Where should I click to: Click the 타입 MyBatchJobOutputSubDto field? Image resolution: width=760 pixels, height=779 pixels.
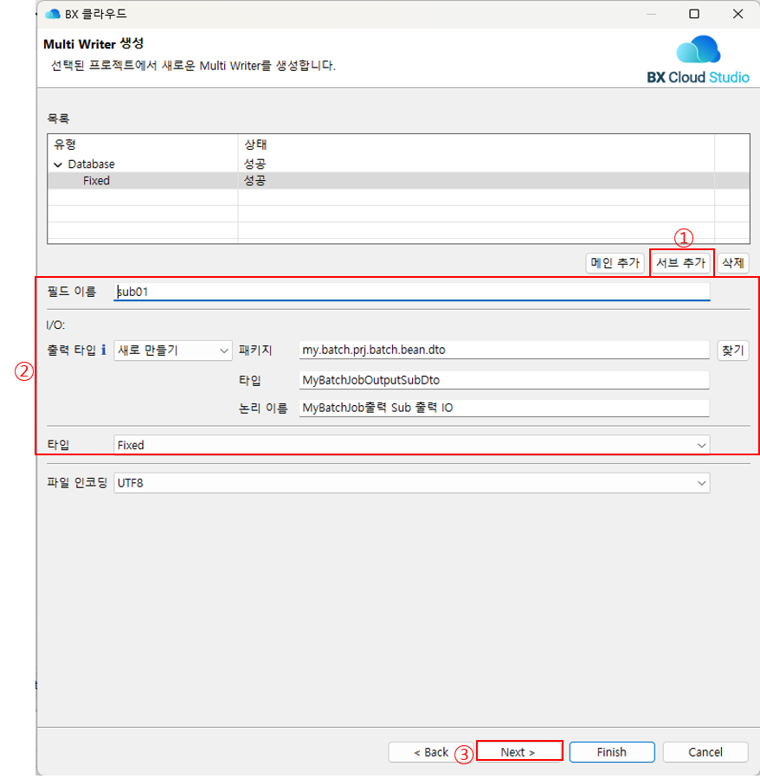coord(503,380)
